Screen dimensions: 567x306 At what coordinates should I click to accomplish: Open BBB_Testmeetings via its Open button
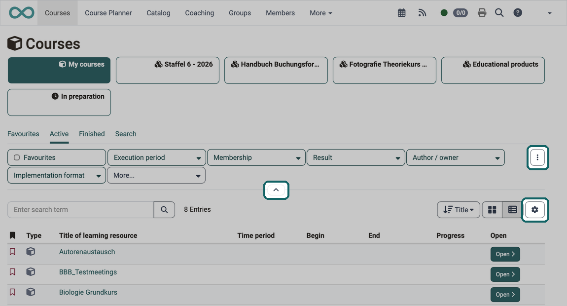505,274
